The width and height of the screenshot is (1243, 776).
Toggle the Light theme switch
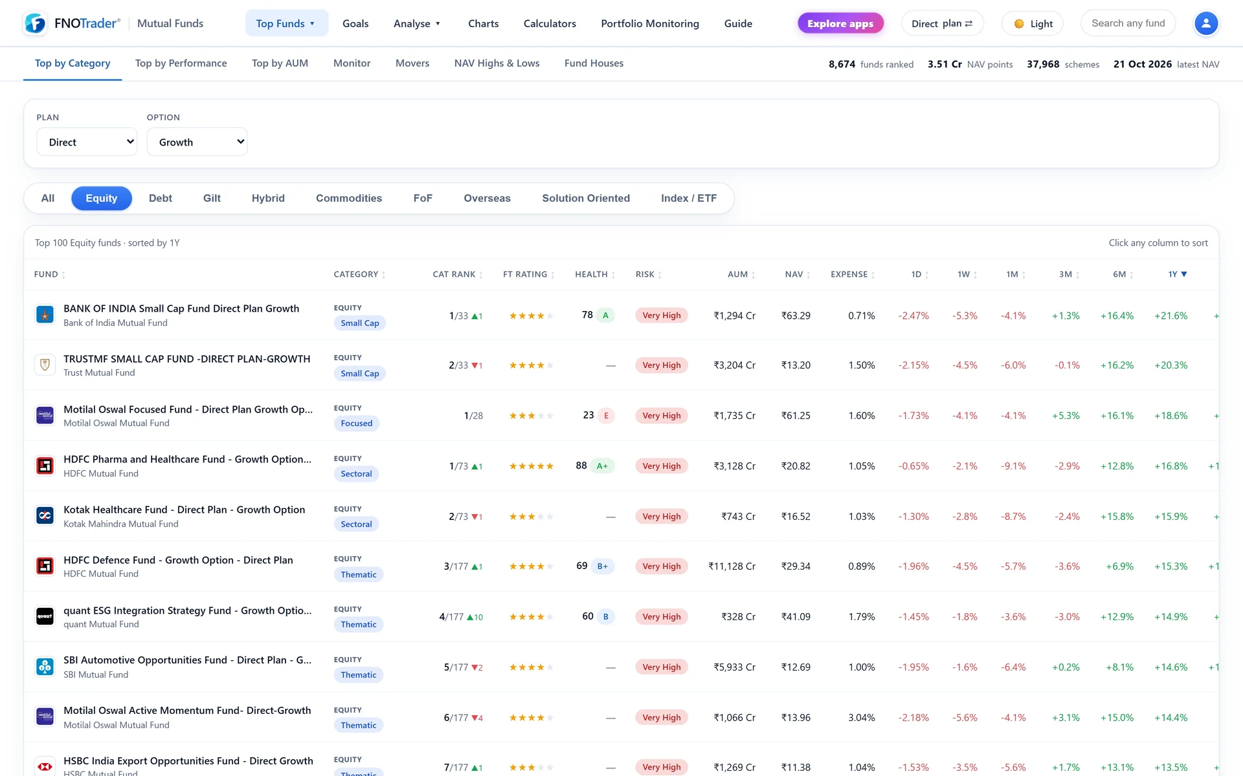coord(1033,23)
